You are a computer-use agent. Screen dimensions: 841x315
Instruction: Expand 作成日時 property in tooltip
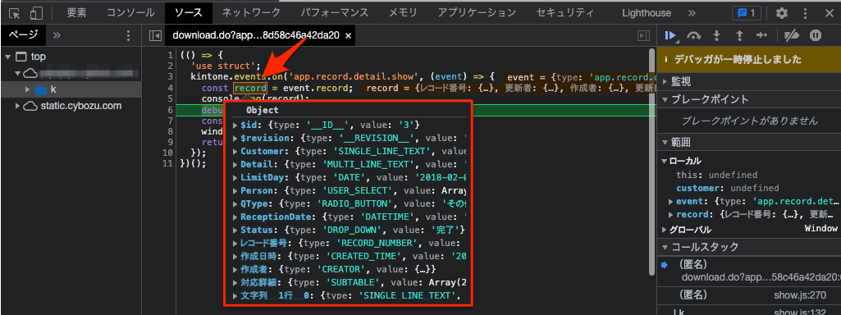click(x=235, y=256)
